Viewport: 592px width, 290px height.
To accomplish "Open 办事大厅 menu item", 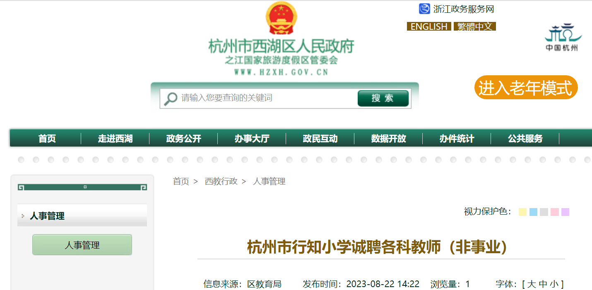I will coord(252,139).
